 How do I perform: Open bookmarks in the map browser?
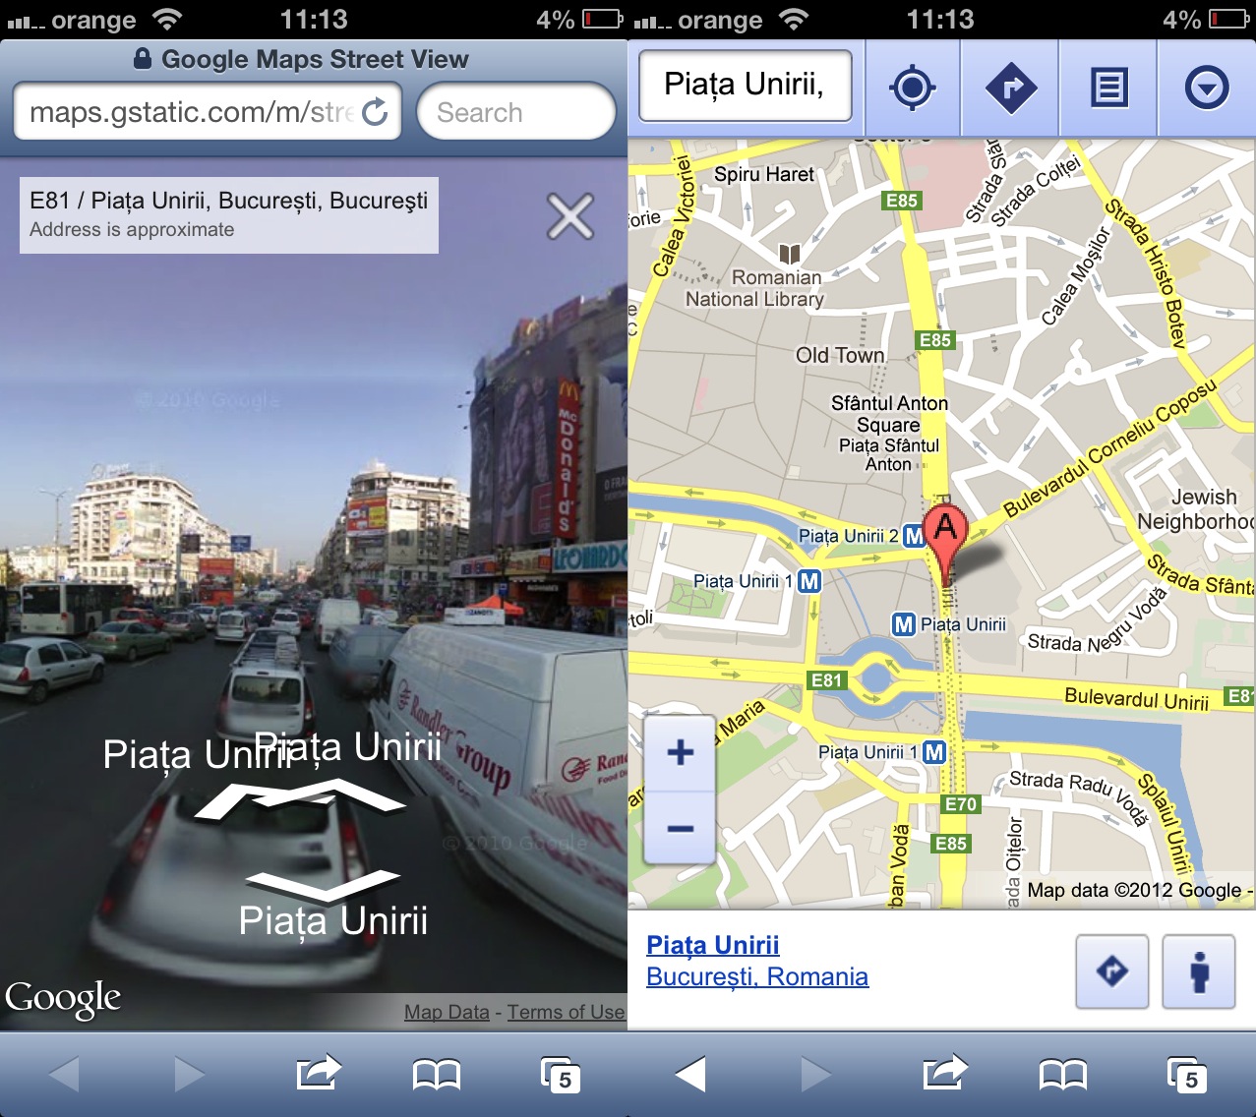coord(1063,1075)
